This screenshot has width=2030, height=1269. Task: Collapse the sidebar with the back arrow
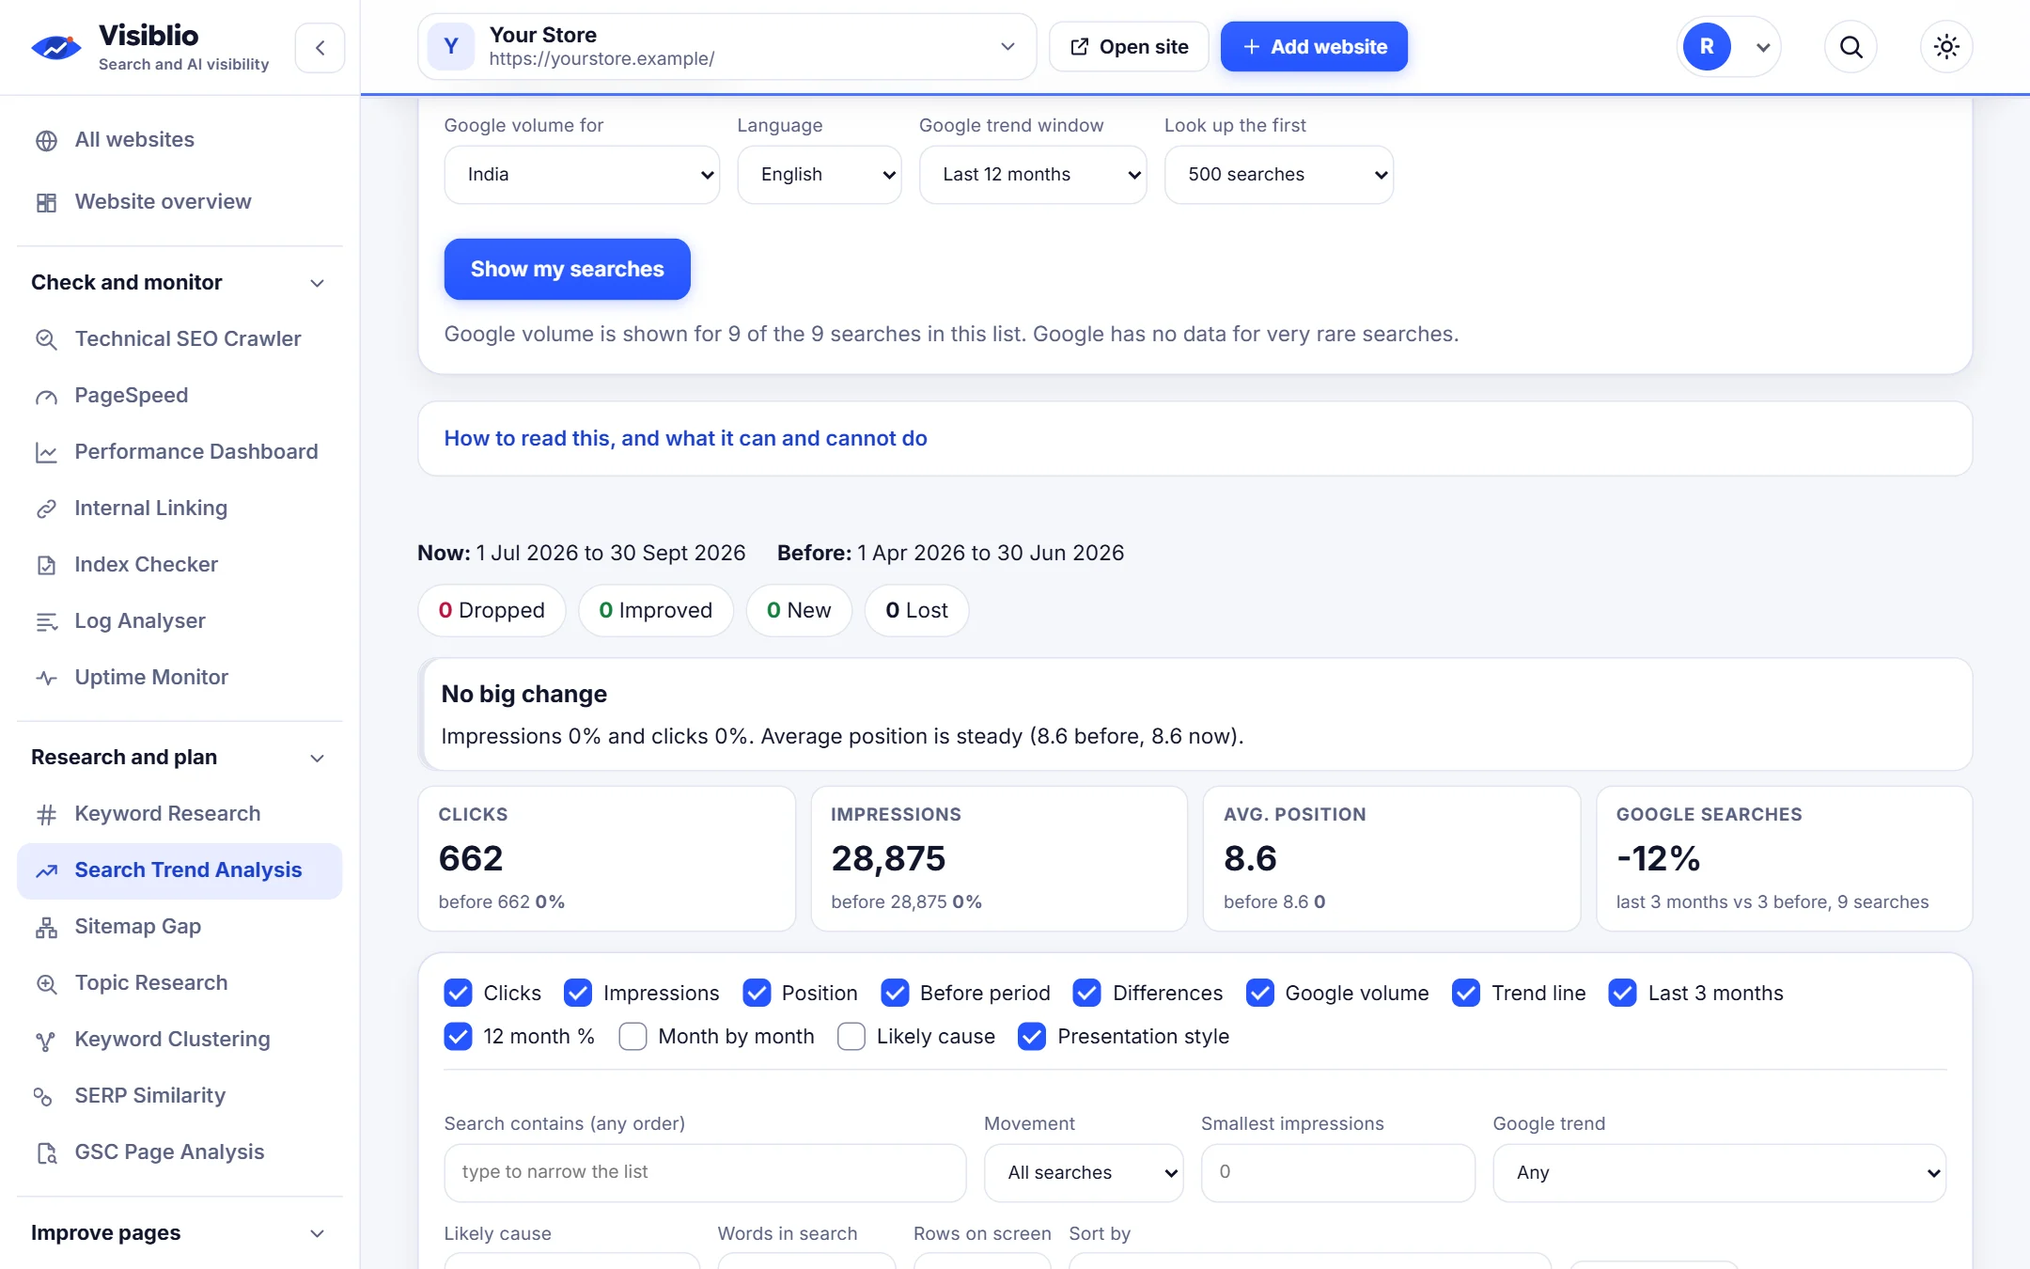320,47
